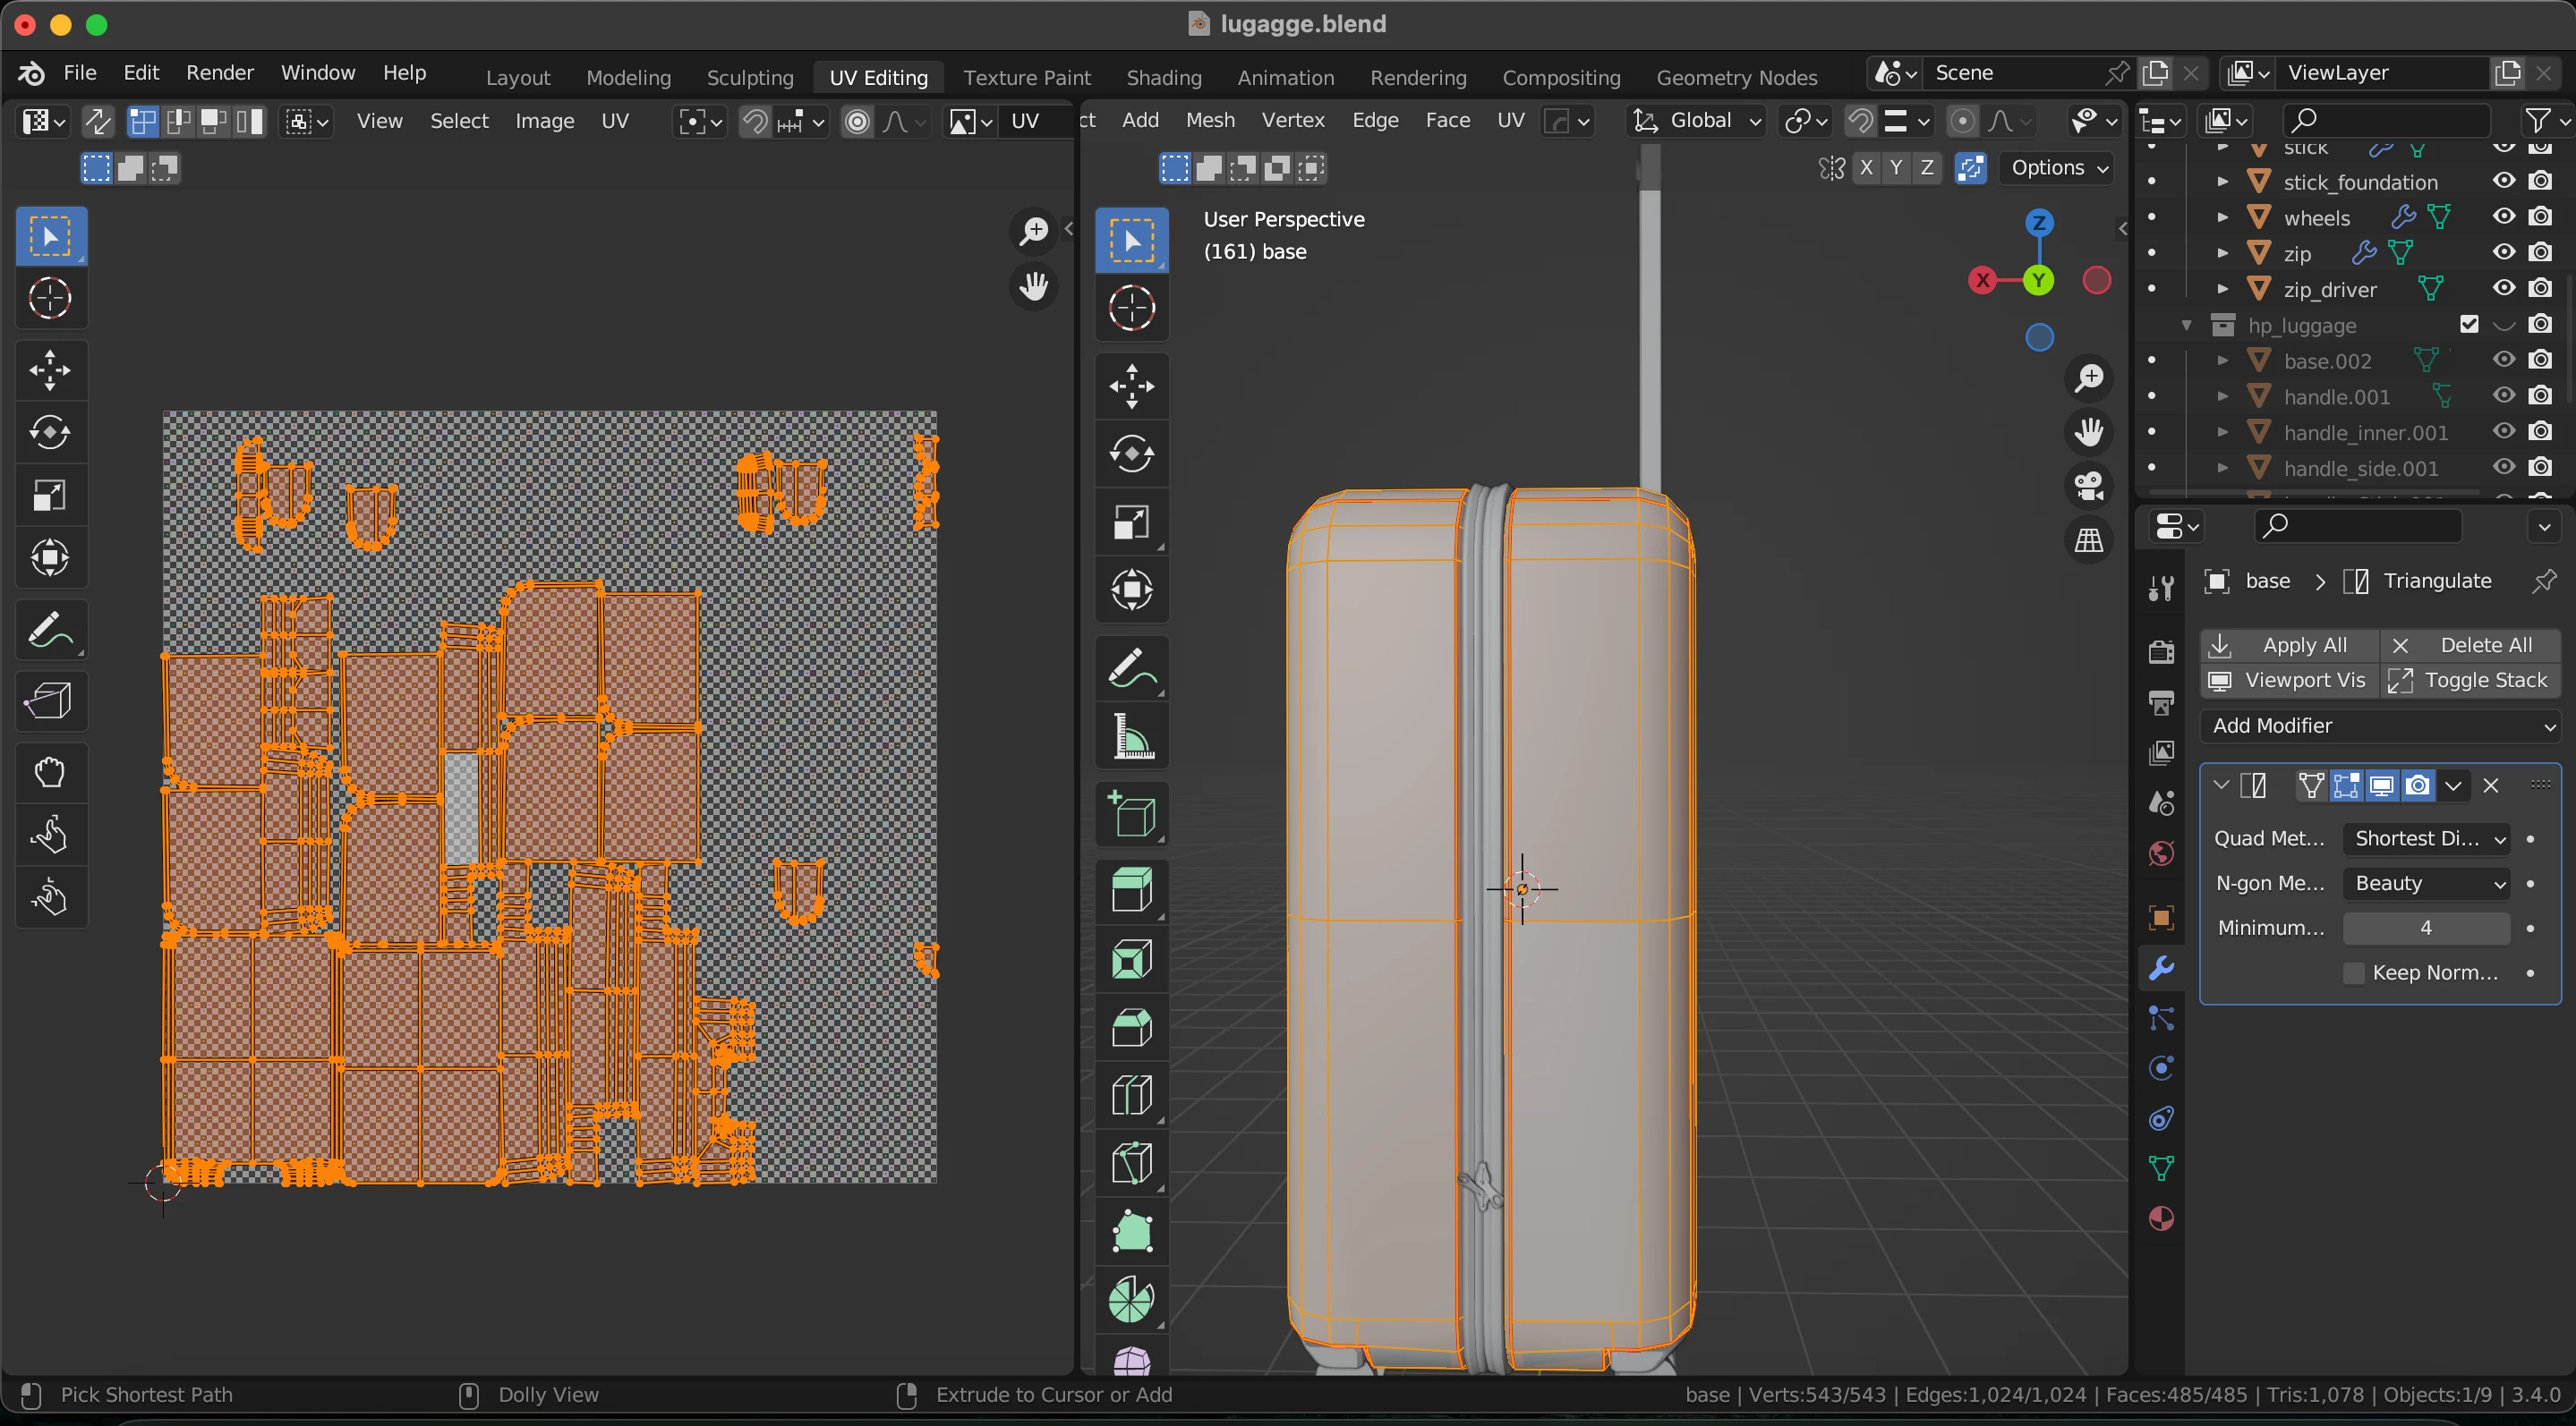Viewport: 2576px width, 1426px height.
Task: Hide the wheels object in the outliner
Action: click(2503, 216)
